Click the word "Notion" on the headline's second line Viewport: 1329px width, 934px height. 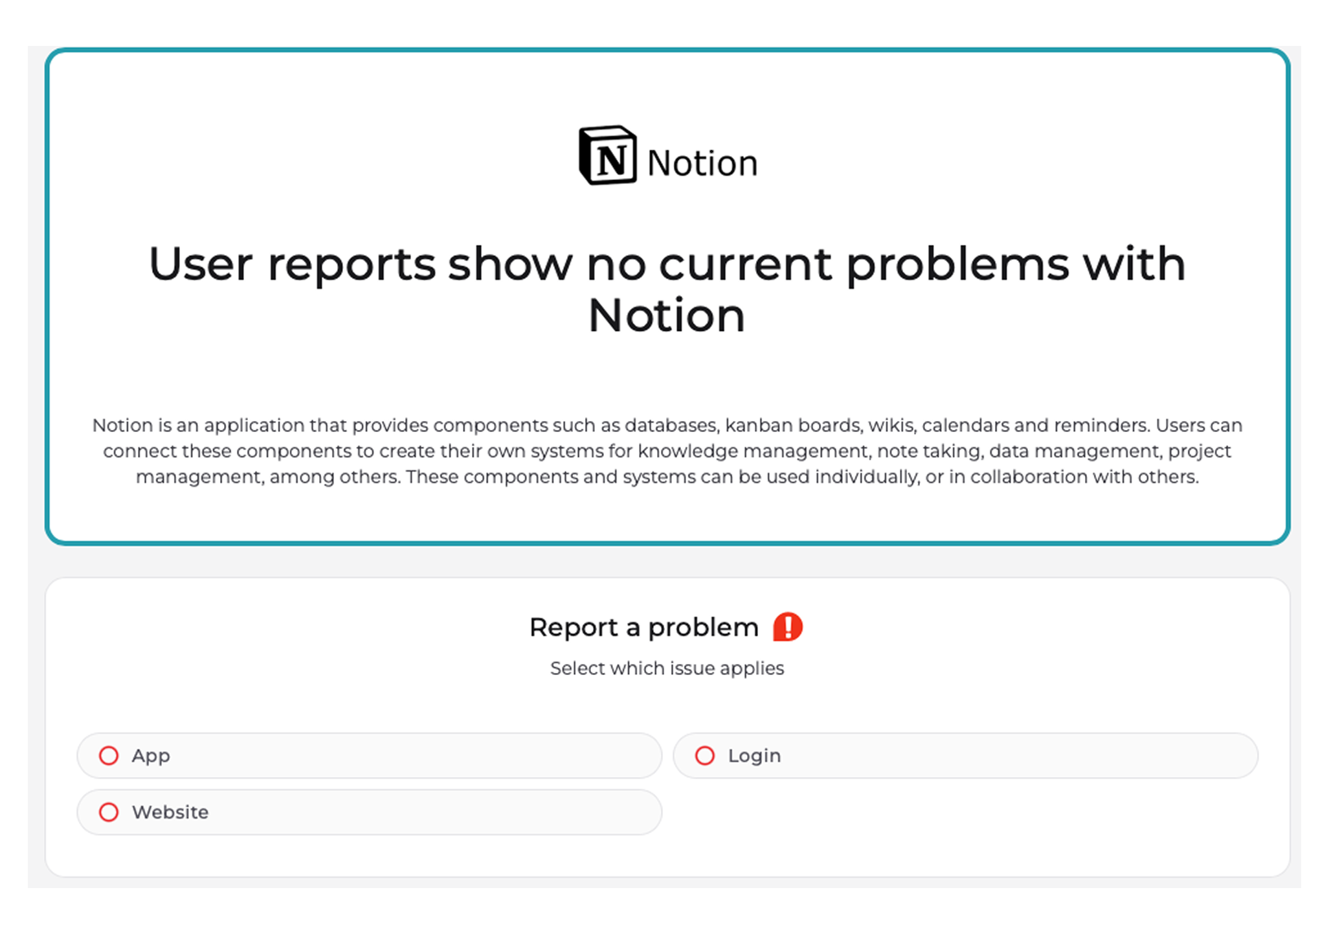(x=667, y=316)
